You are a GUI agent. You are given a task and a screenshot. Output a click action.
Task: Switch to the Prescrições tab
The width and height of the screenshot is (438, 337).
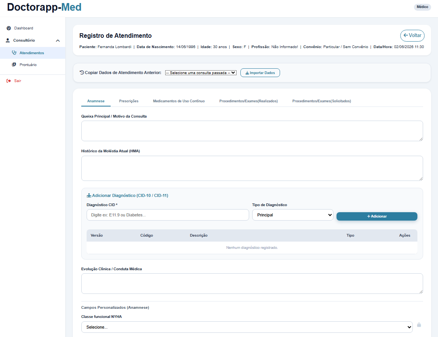pos(129,101)
